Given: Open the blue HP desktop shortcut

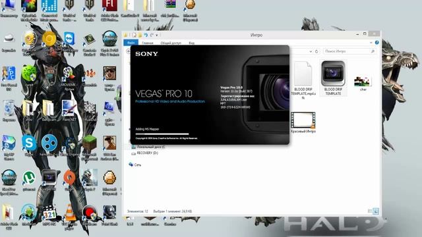Looking at the screenshot, I should coord(9,143).
